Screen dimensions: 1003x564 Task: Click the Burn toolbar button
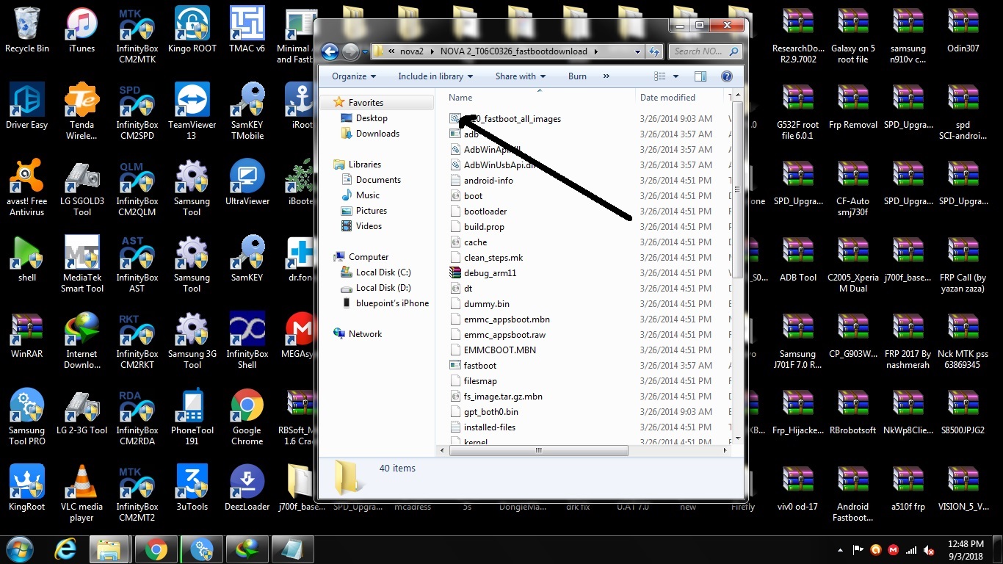(x=577, y=76)
